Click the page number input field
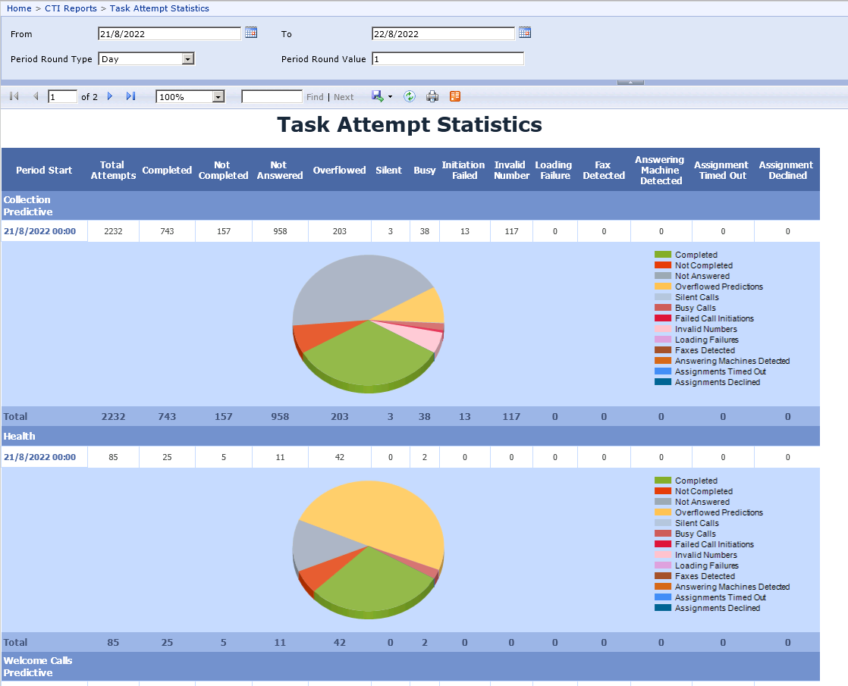 point(62,96)
